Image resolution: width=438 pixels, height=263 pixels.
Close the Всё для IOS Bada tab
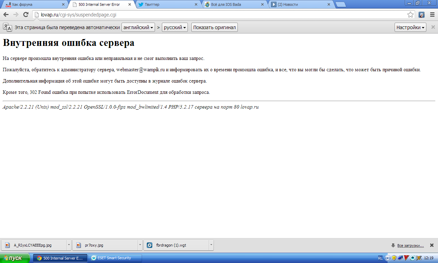(x=262, y=5)
